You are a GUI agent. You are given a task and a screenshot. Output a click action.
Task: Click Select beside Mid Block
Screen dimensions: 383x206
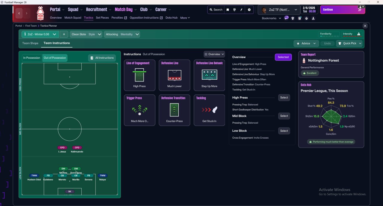[x=284, y=116]
